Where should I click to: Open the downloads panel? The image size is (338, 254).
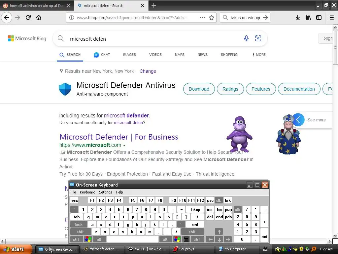[x=298, y=18]
